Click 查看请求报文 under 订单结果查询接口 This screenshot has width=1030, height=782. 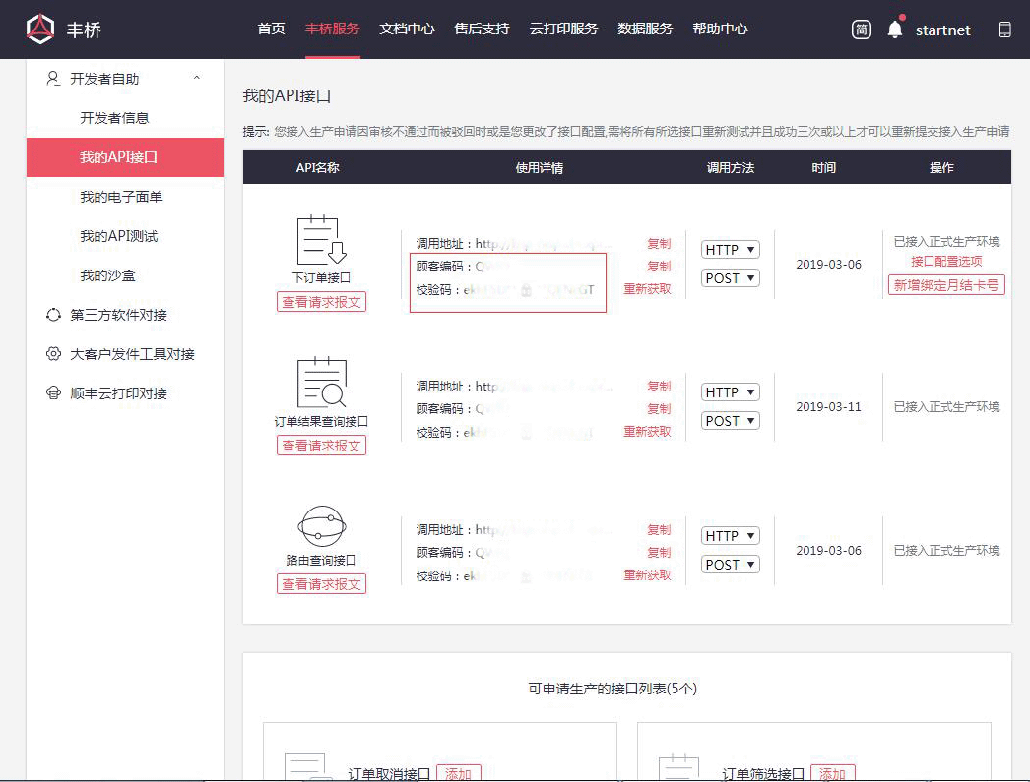(x=321, y=447)
